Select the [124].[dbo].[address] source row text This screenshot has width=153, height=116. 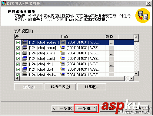[44, 42]
